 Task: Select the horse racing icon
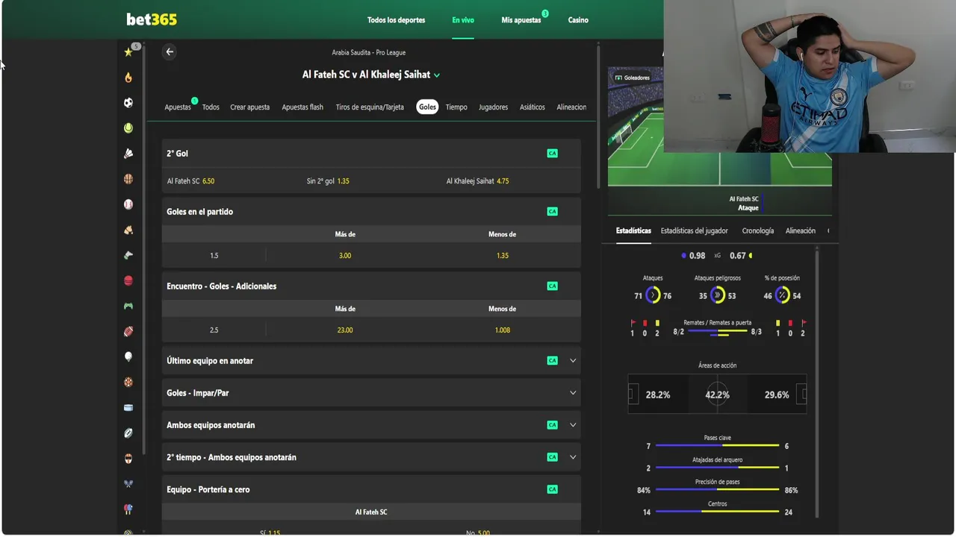(x=128, y=230)
